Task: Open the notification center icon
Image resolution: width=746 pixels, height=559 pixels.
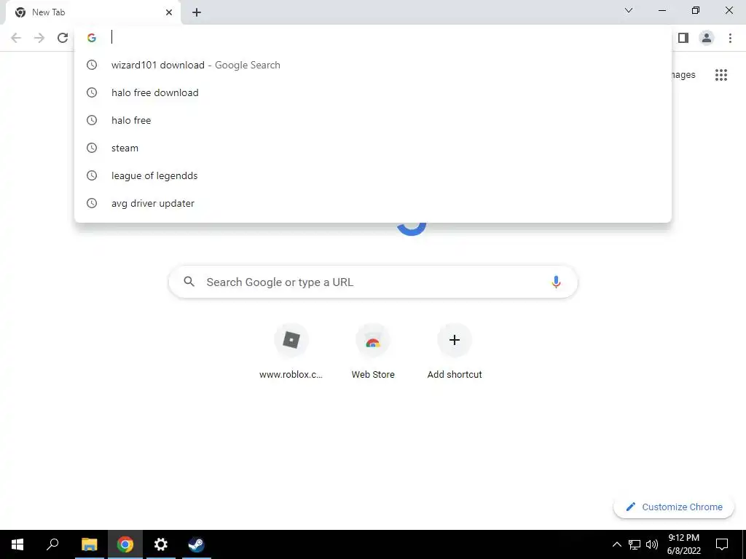Action: pos(722,544)
